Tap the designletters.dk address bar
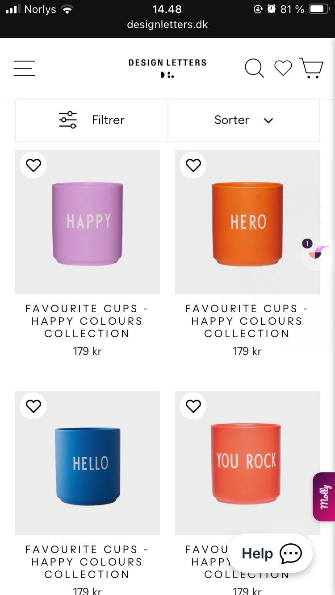 click(x=167, y=25)
